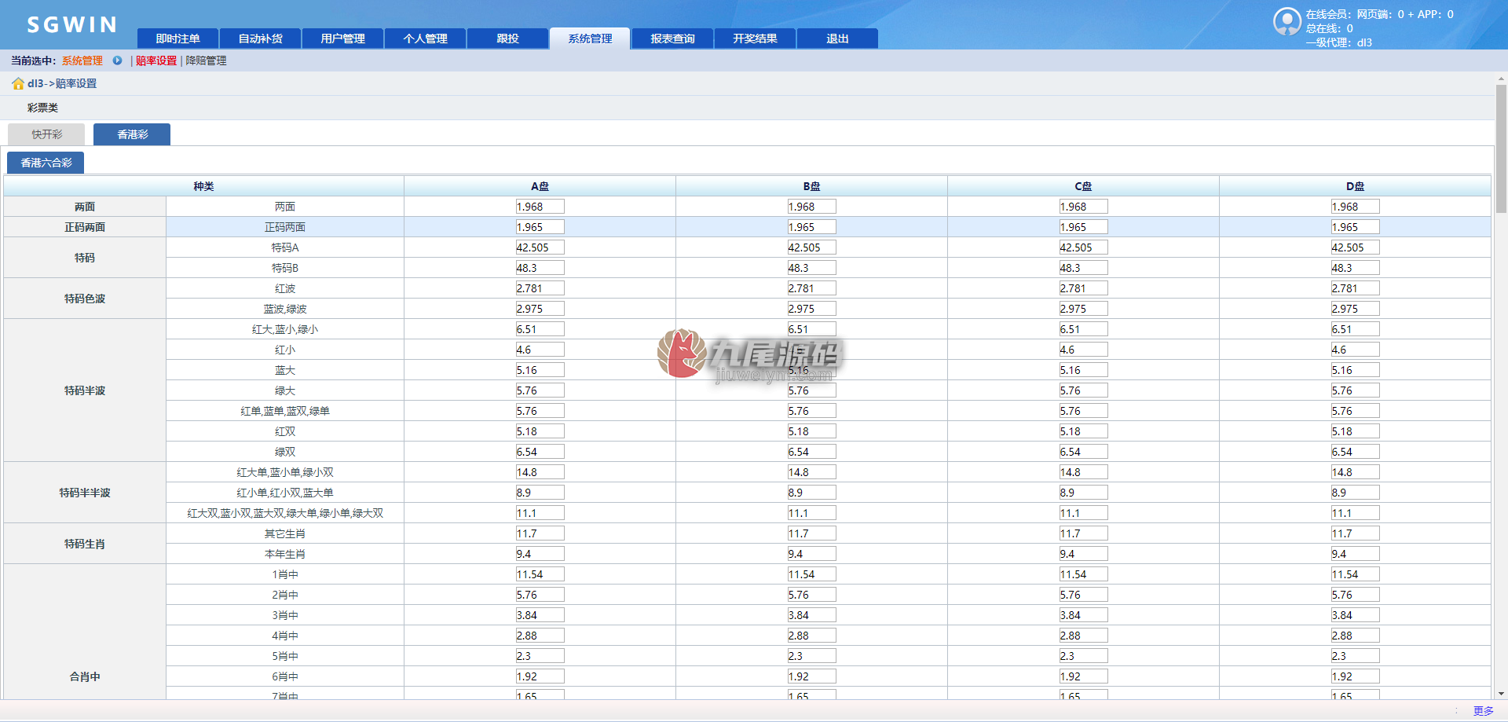Open the 报表查询 menu tab
1508x722 pixels.
pos(672,38)
